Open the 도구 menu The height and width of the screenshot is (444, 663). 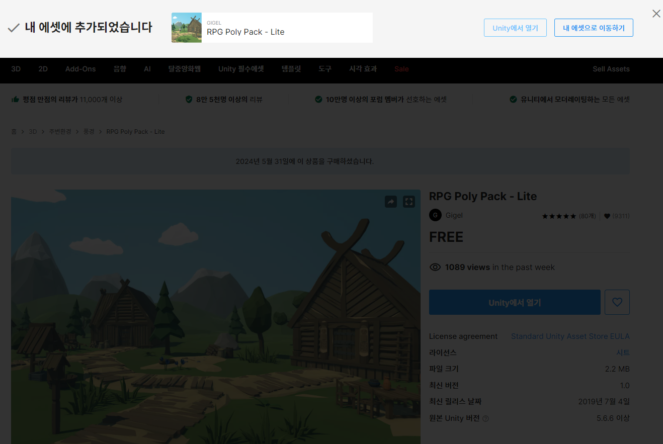pyautogui.click(x=325, y=69)
